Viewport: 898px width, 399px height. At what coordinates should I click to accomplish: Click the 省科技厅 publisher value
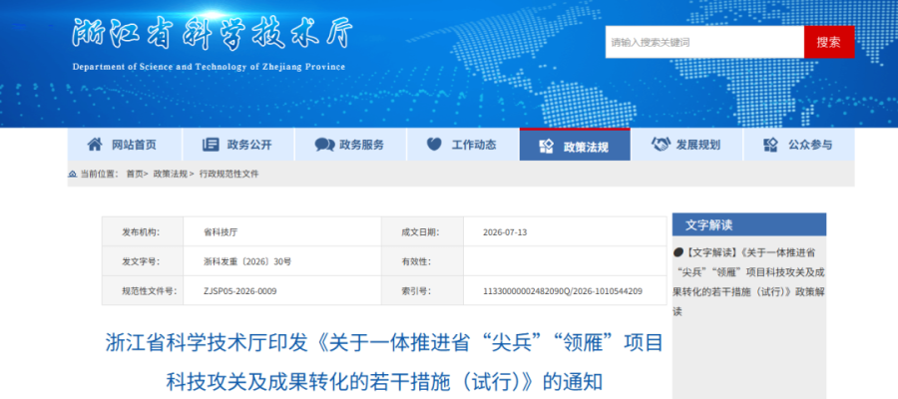221,231
